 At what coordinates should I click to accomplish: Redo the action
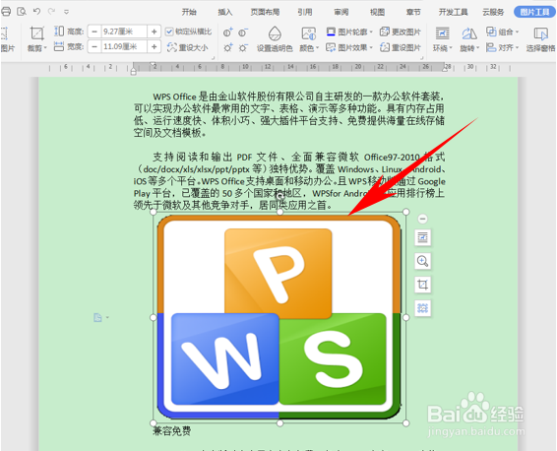tap(52, 12)
